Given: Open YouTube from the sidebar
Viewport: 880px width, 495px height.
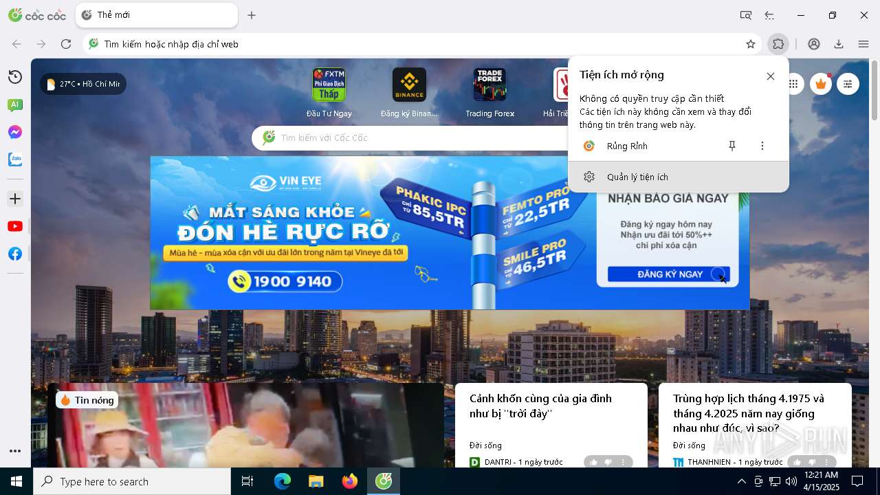Looking at the screenshot, I should click(x=14, y=226).
